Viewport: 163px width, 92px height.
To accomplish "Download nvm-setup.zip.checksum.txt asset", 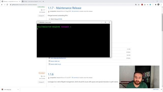I will point(58,58).
